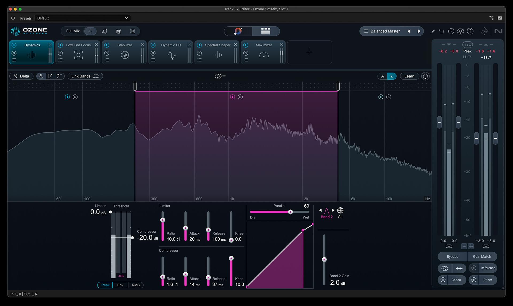Select the drums stem focus icon
Screen dimensions: 513x306
click(119, 31)
